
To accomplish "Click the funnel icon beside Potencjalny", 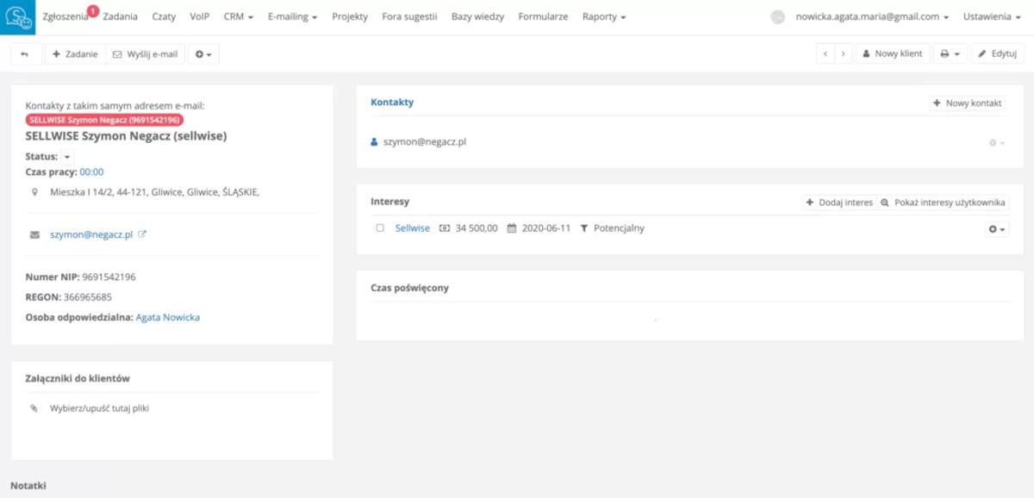I will (x=584, y=228).
